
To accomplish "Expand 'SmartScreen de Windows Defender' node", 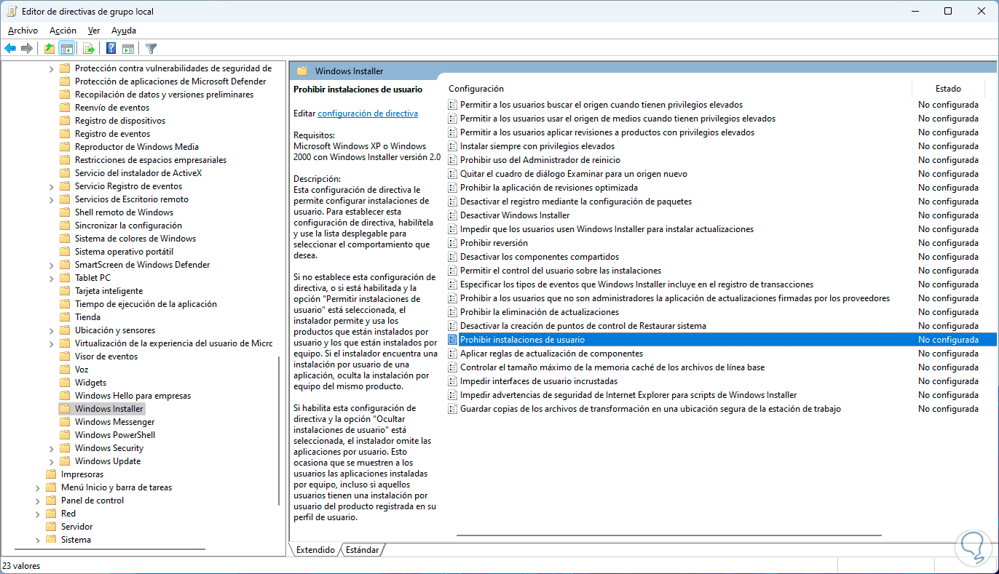I will (51, 265).
